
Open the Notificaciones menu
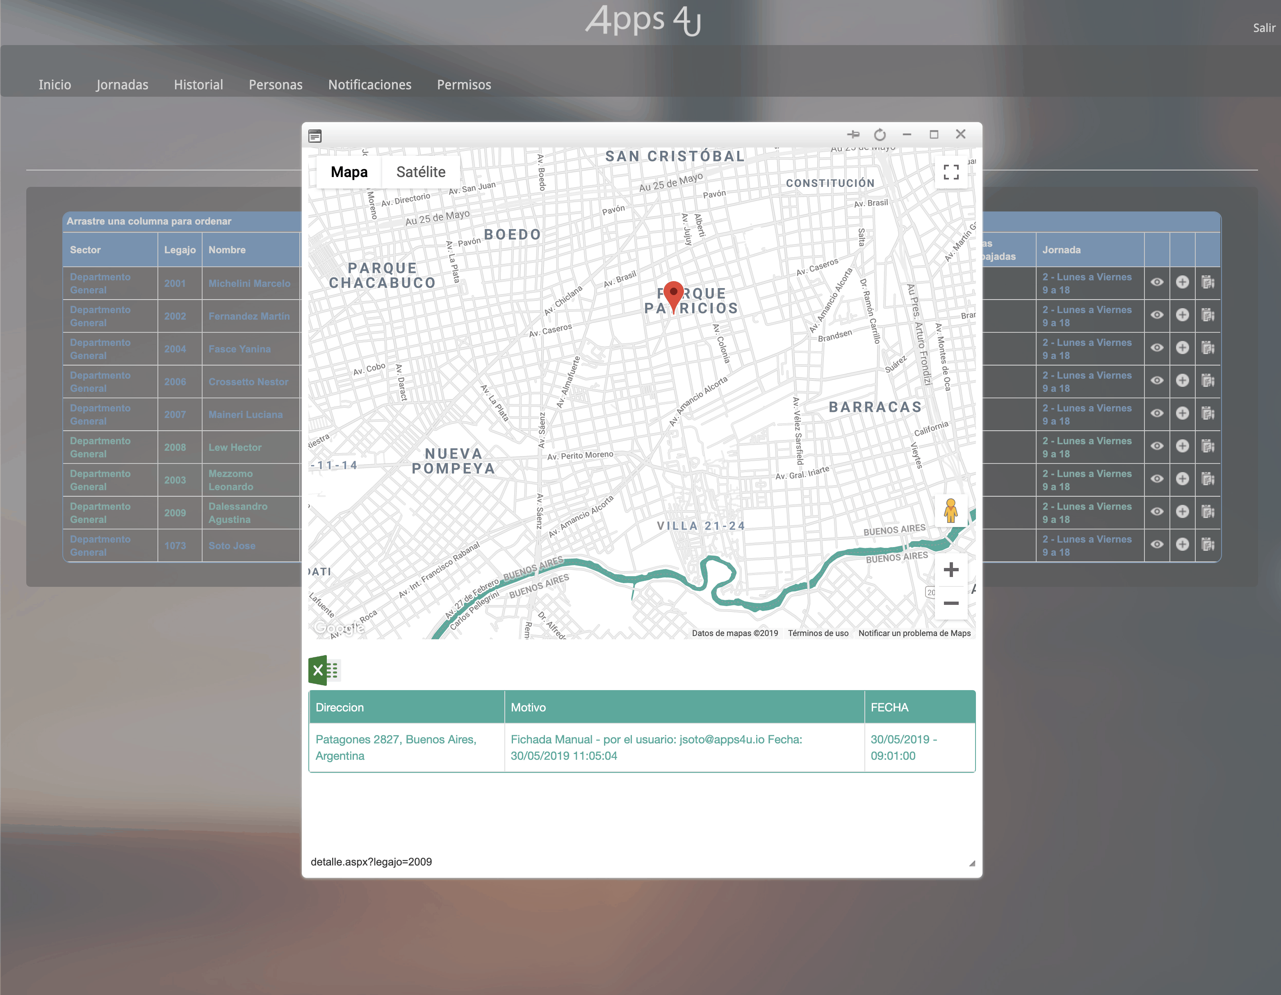[369, 84]
